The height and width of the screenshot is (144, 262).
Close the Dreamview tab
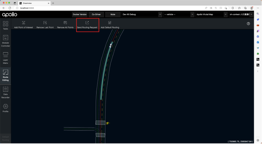click(49, 3)
